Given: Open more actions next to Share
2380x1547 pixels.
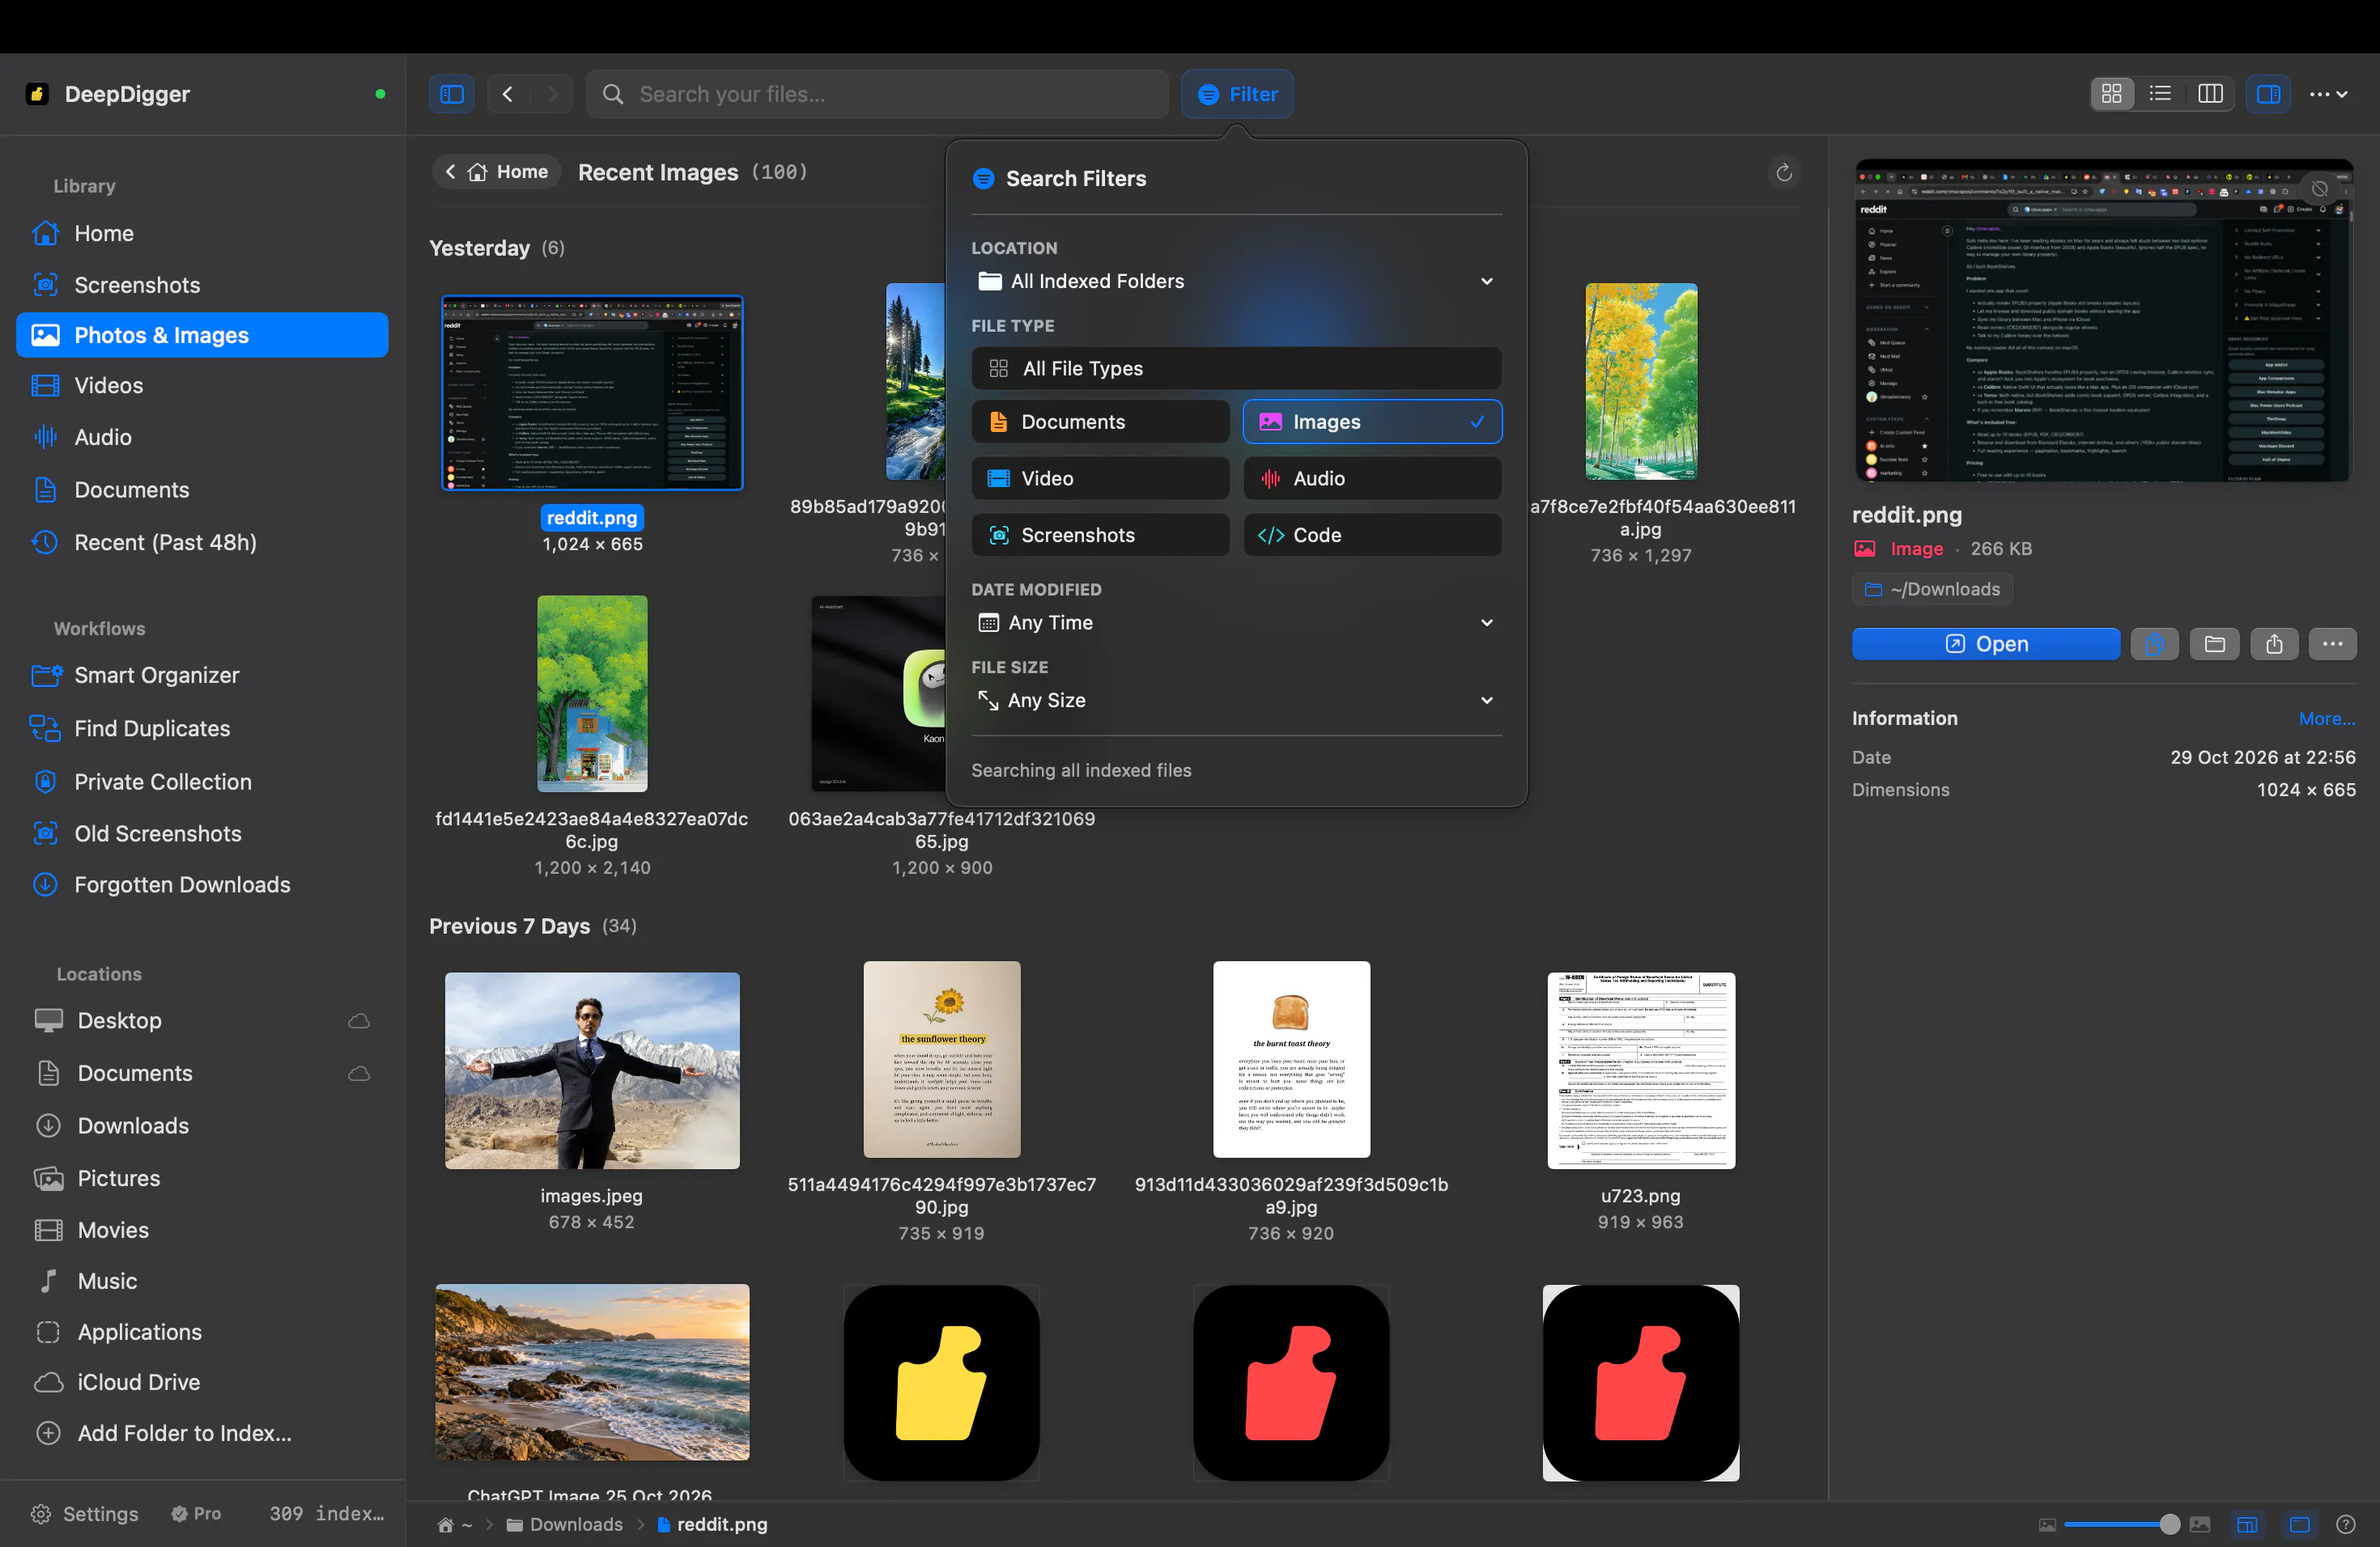Looking at the screenshot, I should 2332,645.
